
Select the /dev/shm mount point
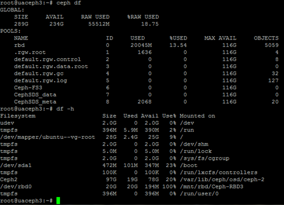point(194,144)
